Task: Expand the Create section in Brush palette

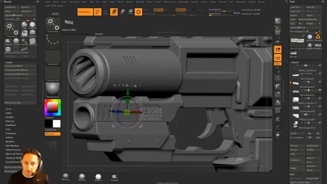Action: (x=9, y=62)
